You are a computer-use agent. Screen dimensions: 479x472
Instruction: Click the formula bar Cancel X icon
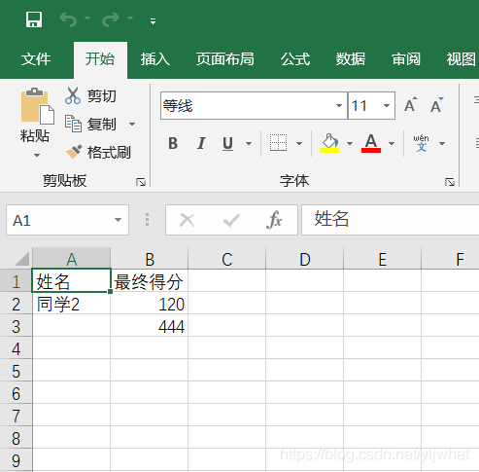tap(188, 220)
